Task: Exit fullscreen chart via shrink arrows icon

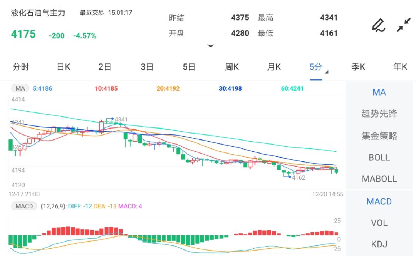Action: coord(404,25)
